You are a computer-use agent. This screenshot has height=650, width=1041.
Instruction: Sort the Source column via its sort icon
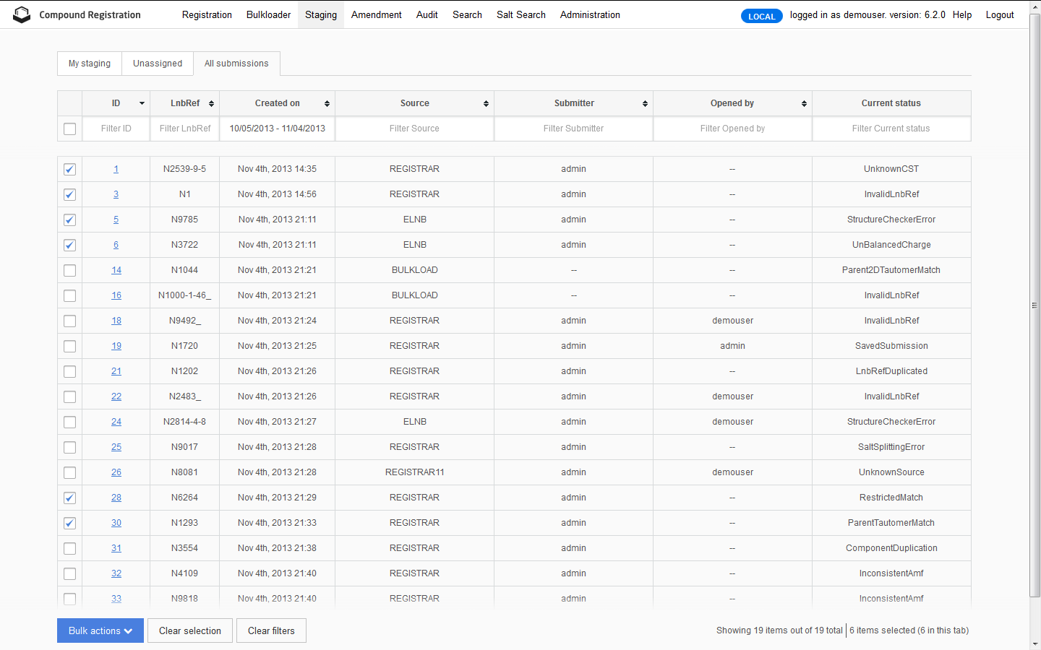(x=485, y=103)
